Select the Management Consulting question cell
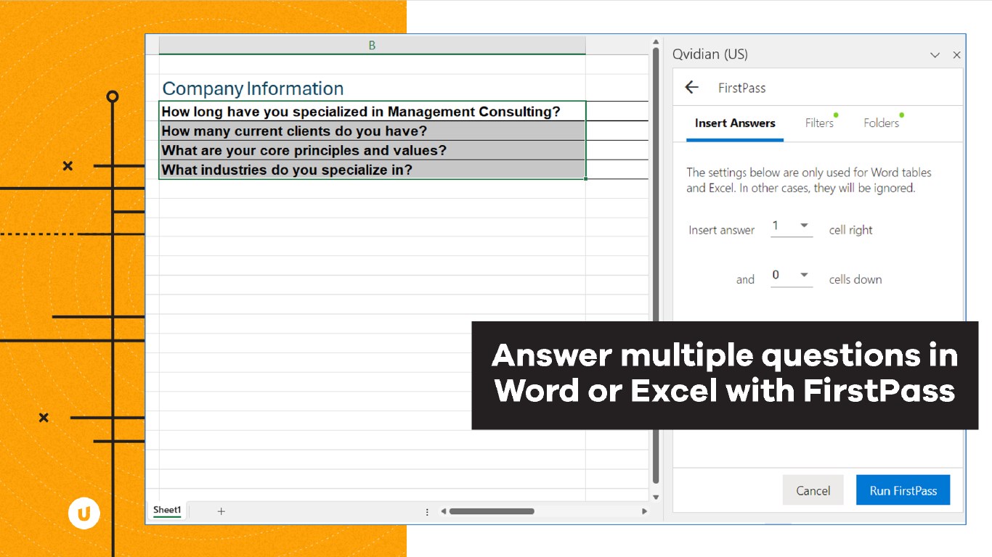 372,111
